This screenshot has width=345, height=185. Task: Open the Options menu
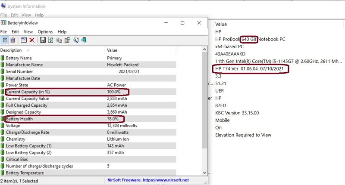tap(45, 31)
